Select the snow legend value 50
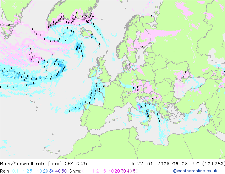 click(x=136, y=171)
